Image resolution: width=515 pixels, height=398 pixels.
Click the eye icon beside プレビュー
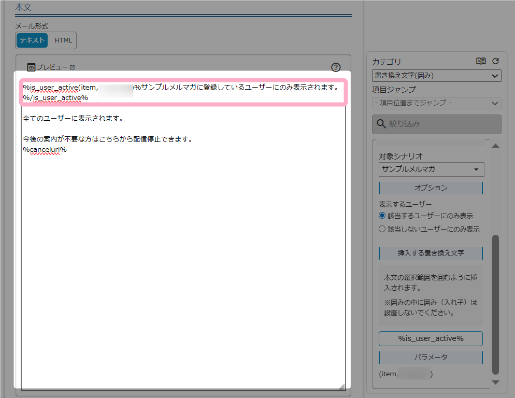click(31, 67)
